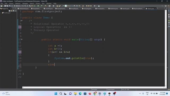Switch to the Starpattern editor tab
The height and width of the screenshot is (96, 170).
36,9
